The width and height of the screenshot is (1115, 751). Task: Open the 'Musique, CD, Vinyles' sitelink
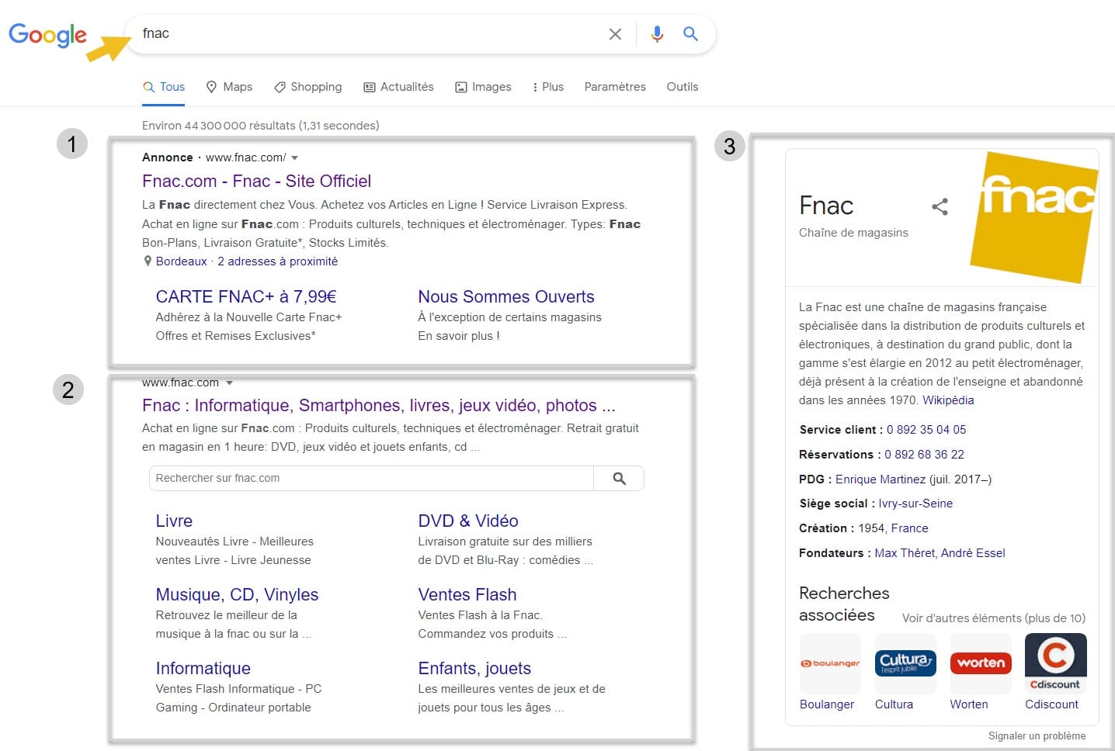point(237,594)
